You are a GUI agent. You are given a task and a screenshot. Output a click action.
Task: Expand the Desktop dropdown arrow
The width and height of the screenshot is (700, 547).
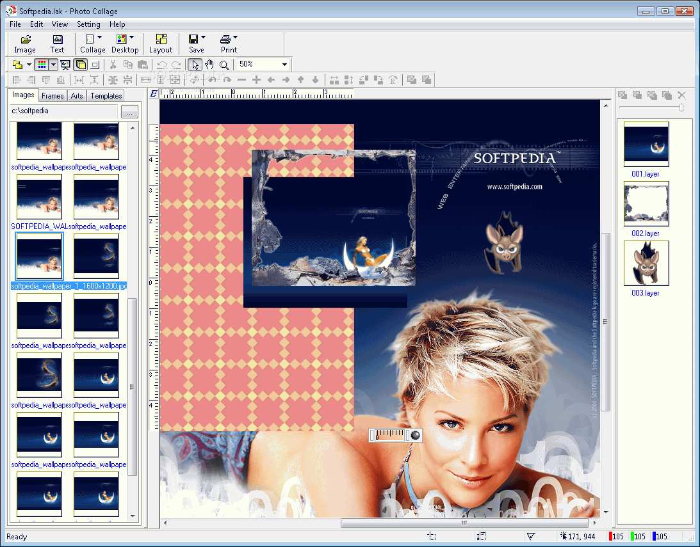coord(131,38)
